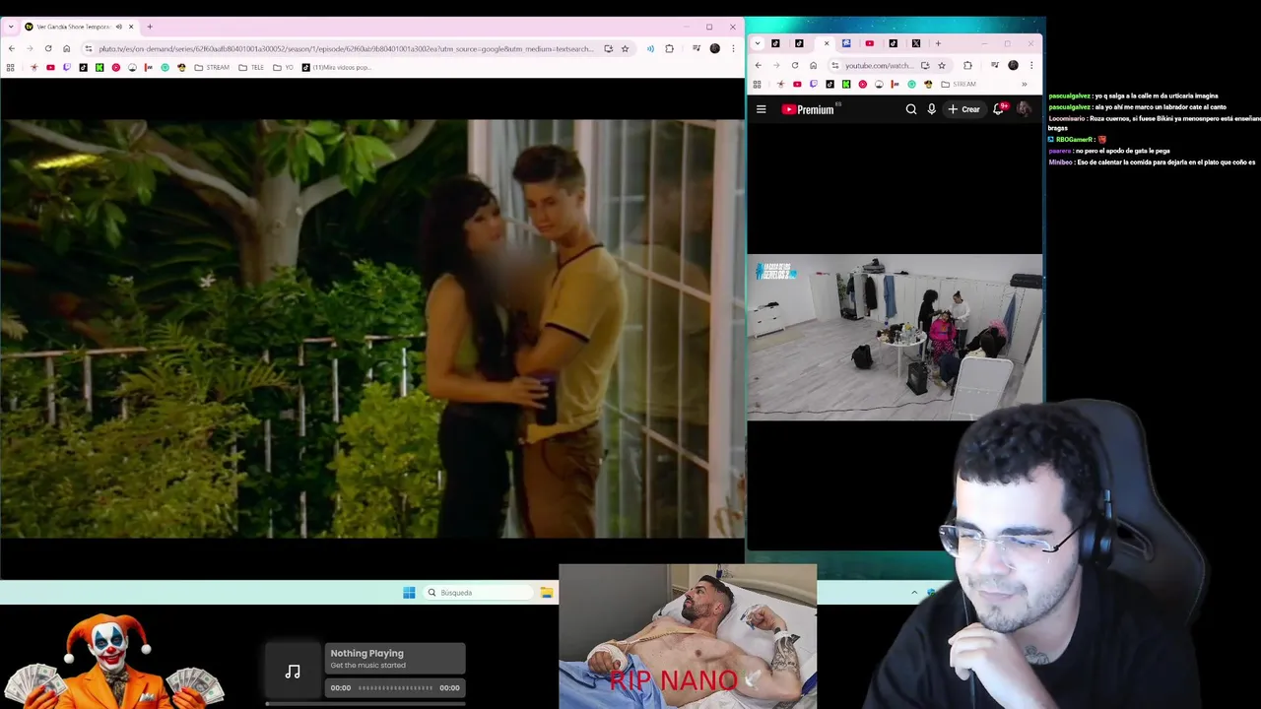This screenshot has height=709, width=1261.
Task: Show hidden taskbar icons chevron
Action: pyautogui.click(x=914, y=593)
